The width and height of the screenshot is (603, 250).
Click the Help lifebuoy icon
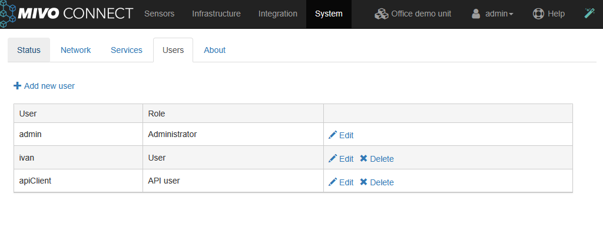point(538,14)
